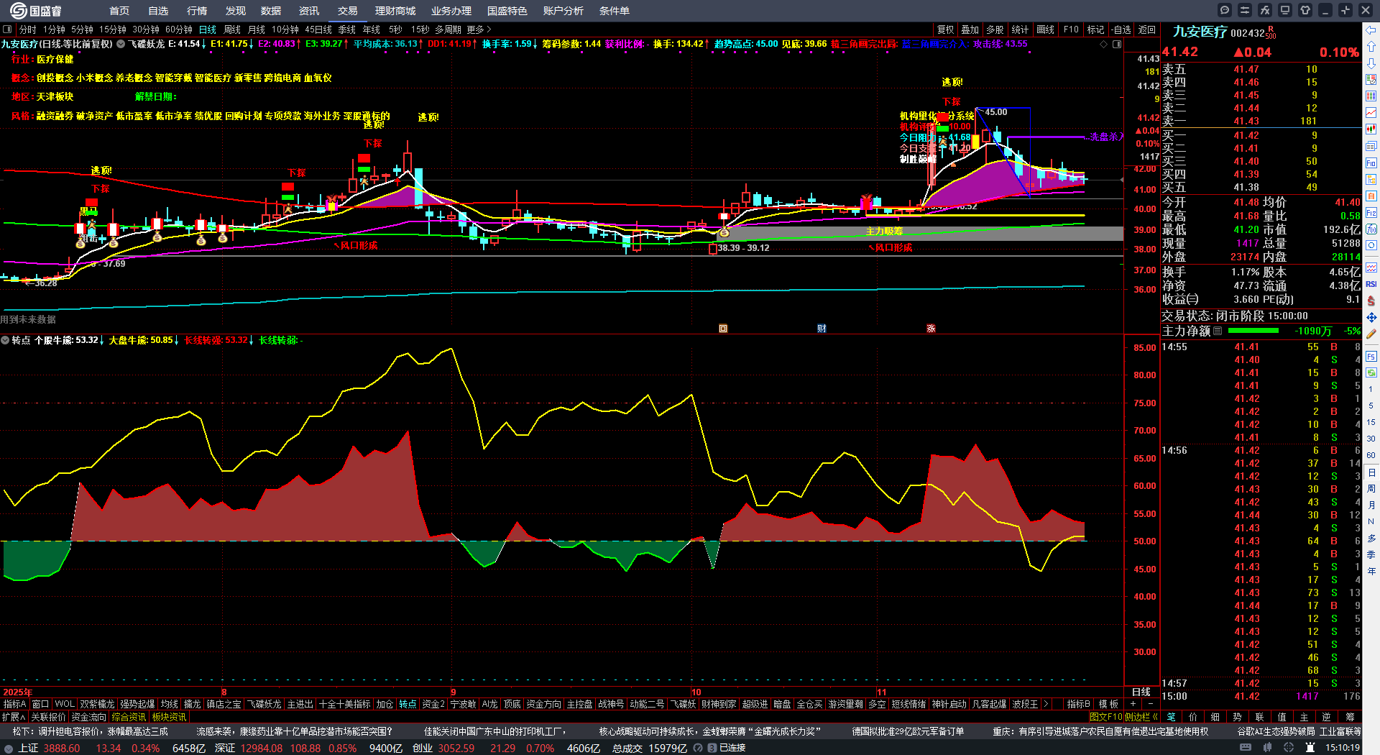Image resolution: width=1380 pixels, height=755 pixels.
Task: Open the fx formula manager icon
Action: coord(1265,10)
